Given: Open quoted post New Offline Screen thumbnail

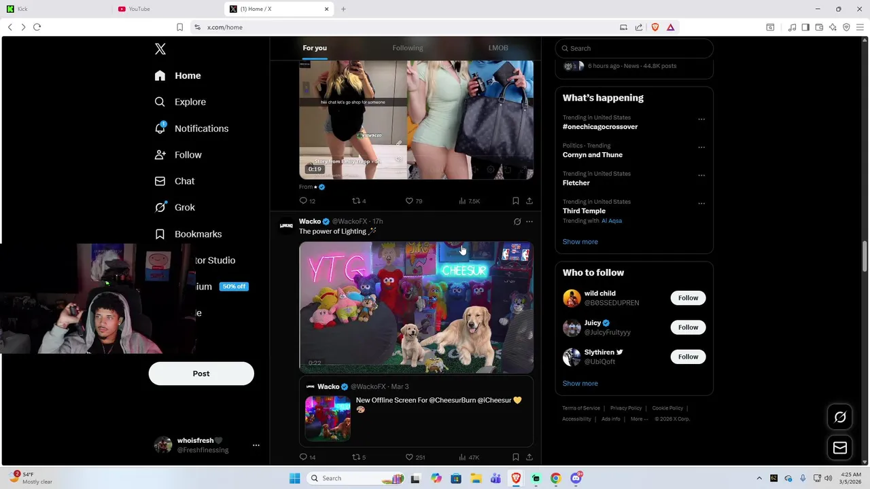Looking at the screenshot, I should 328,418.
